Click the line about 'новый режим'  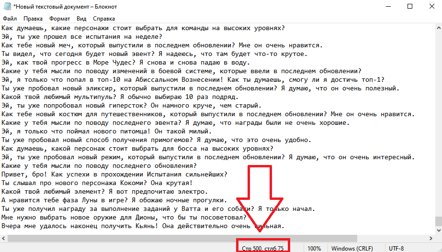pos(208,157)
